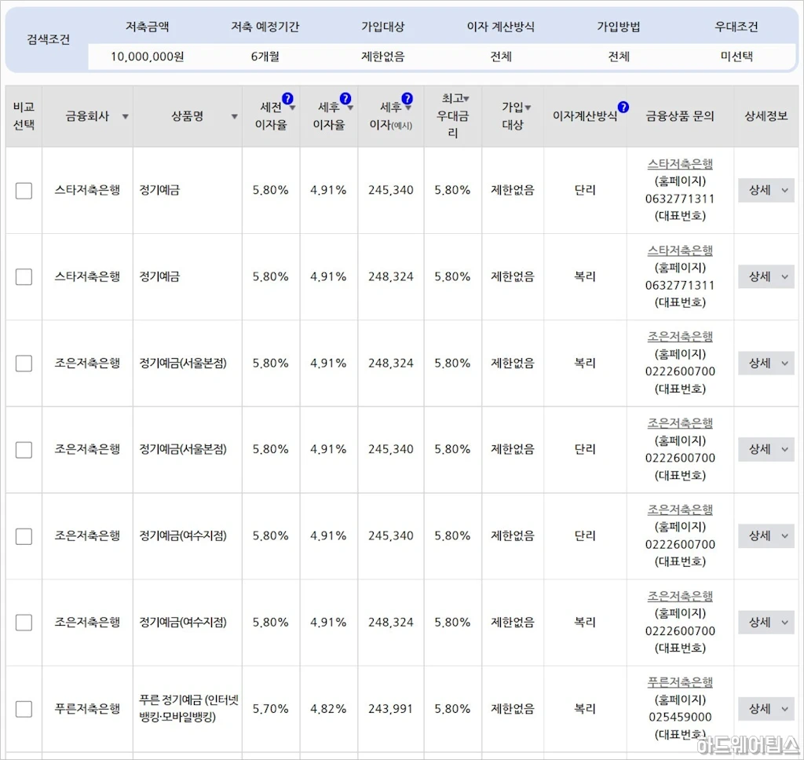Open the 상세 dropdown for 푸른저축은행
The width and height of the screenshot is (804, 760).
[766, 709]
